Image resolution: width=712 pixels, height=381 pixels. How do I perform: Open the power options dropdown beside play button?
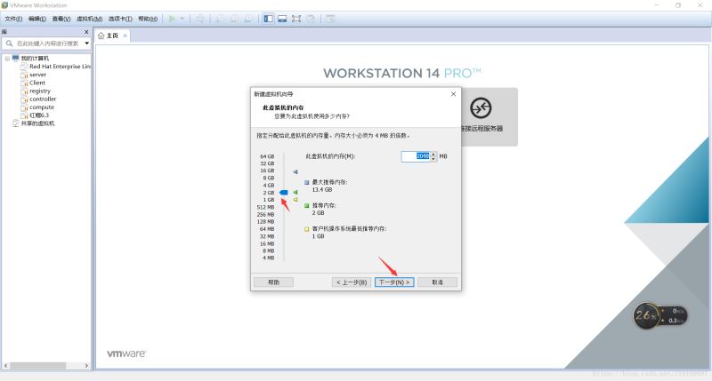click(182, 19)
